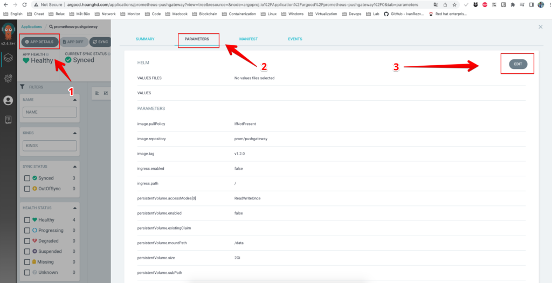Screen dimensions: 552x283
Task: Check the Synced sync status filter
Action: coord(27,178)
